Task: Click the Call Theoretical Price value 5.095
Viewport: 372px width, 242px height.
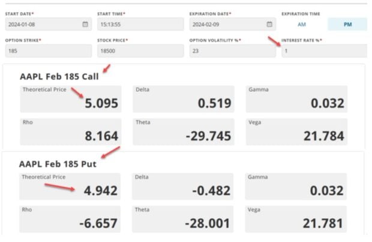Action: 101,104
